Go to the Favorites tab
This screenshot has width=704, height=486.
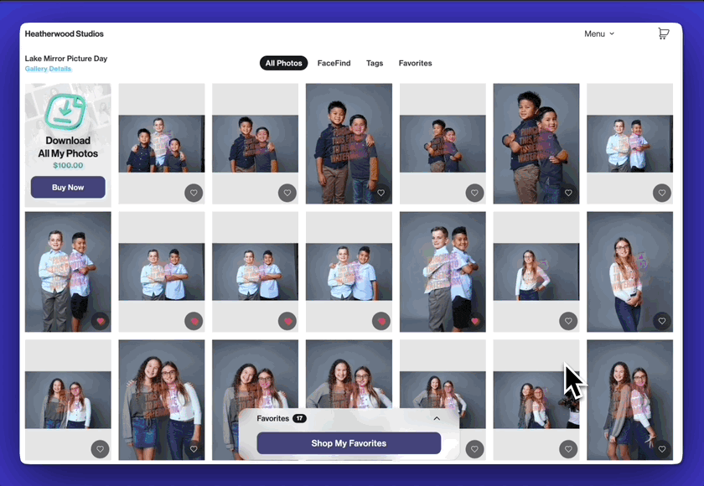(x=415, y=64)
